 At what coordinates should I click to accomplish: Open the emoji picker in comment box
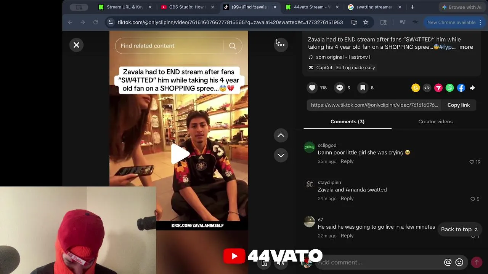pyautogui.click(x=459, y=262)
